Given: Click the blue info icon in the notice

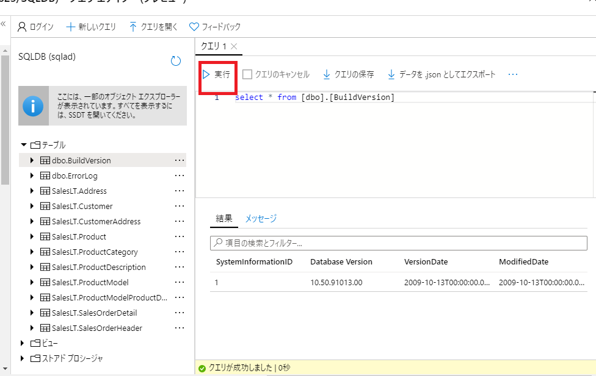Looking at the screenshot, I should (x=33, y=106).
